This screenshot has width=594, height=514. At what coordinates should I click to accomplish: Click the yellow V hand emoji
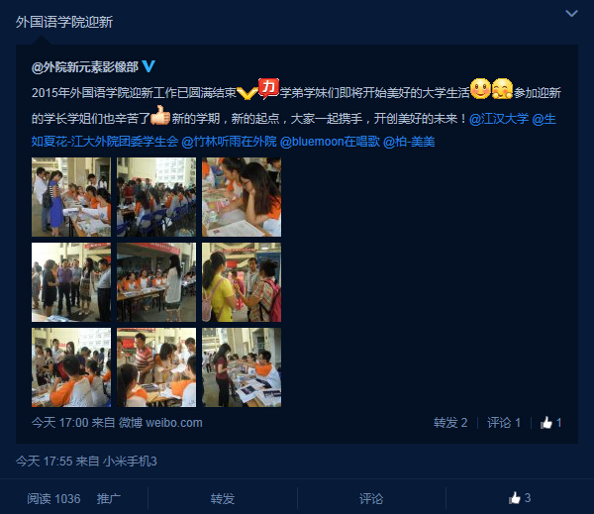click(x=247, y=93)
